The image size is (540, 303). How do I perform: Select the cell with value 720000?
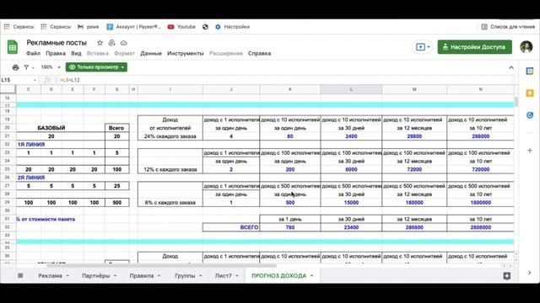480,169
